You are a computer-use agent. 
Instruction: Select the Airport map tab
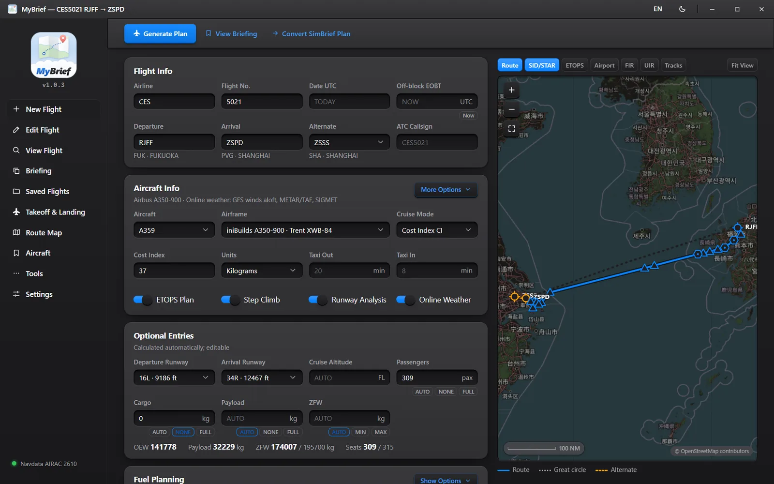point(604,65)
